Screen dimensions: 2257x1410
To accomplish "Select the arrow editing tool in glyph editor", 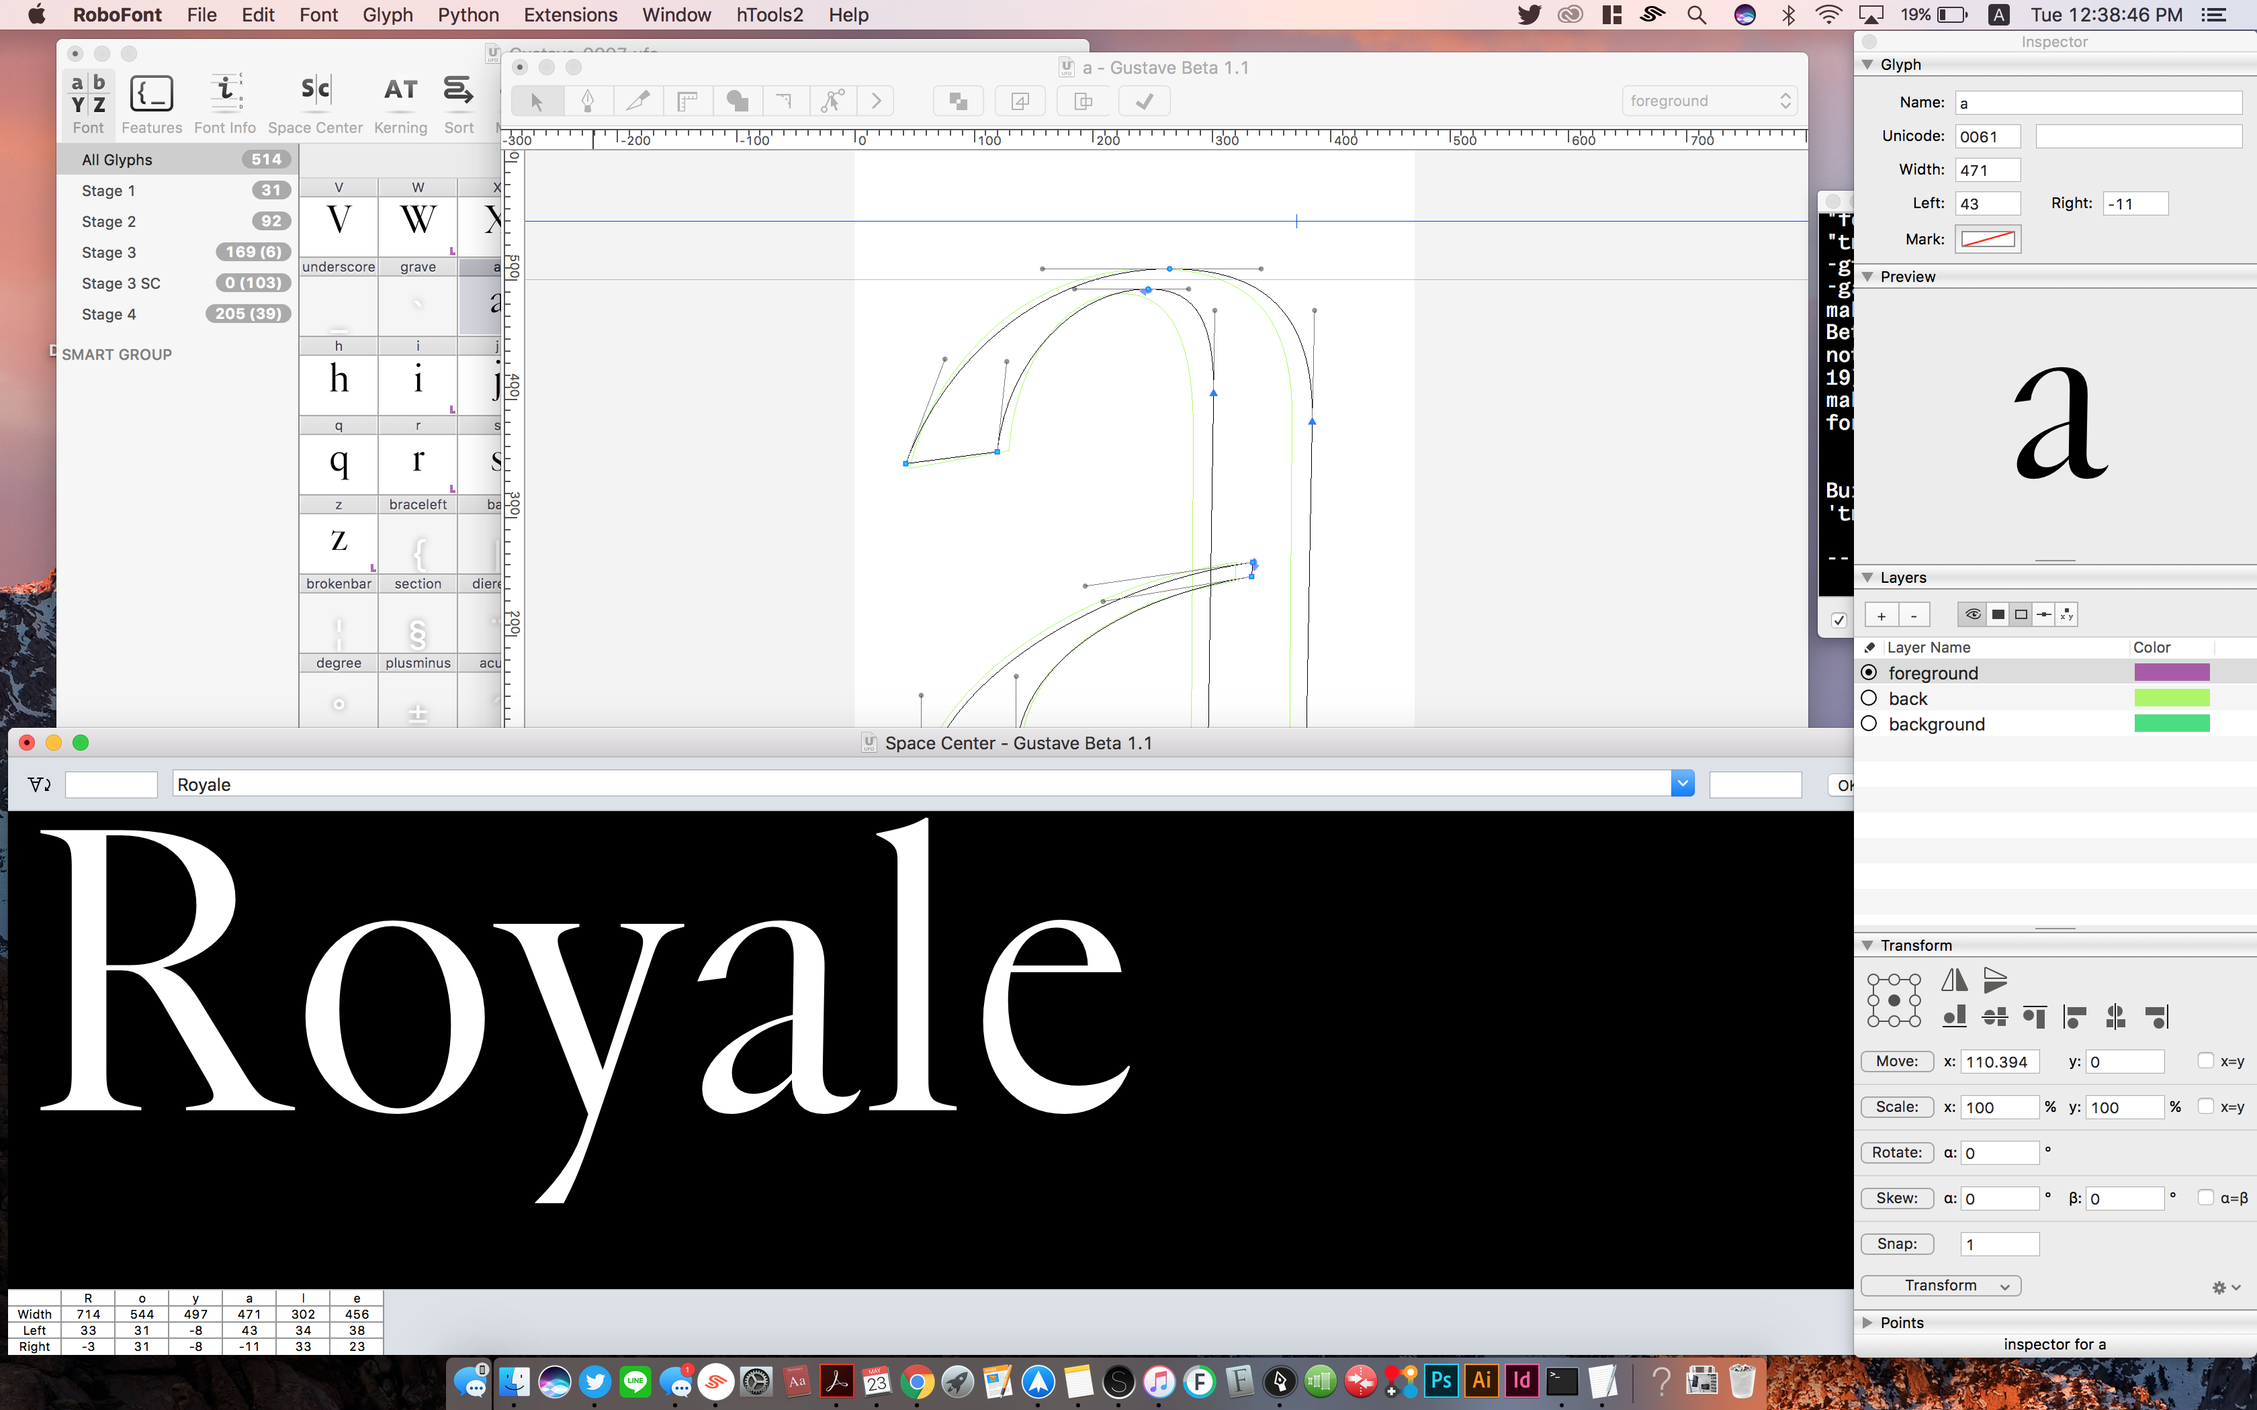I will coord(537,101).
